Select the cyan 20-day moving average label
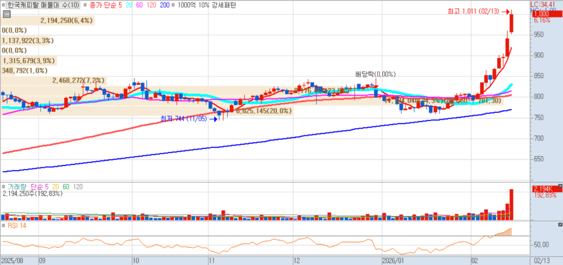The image size is (563, 265). (129, 5)
